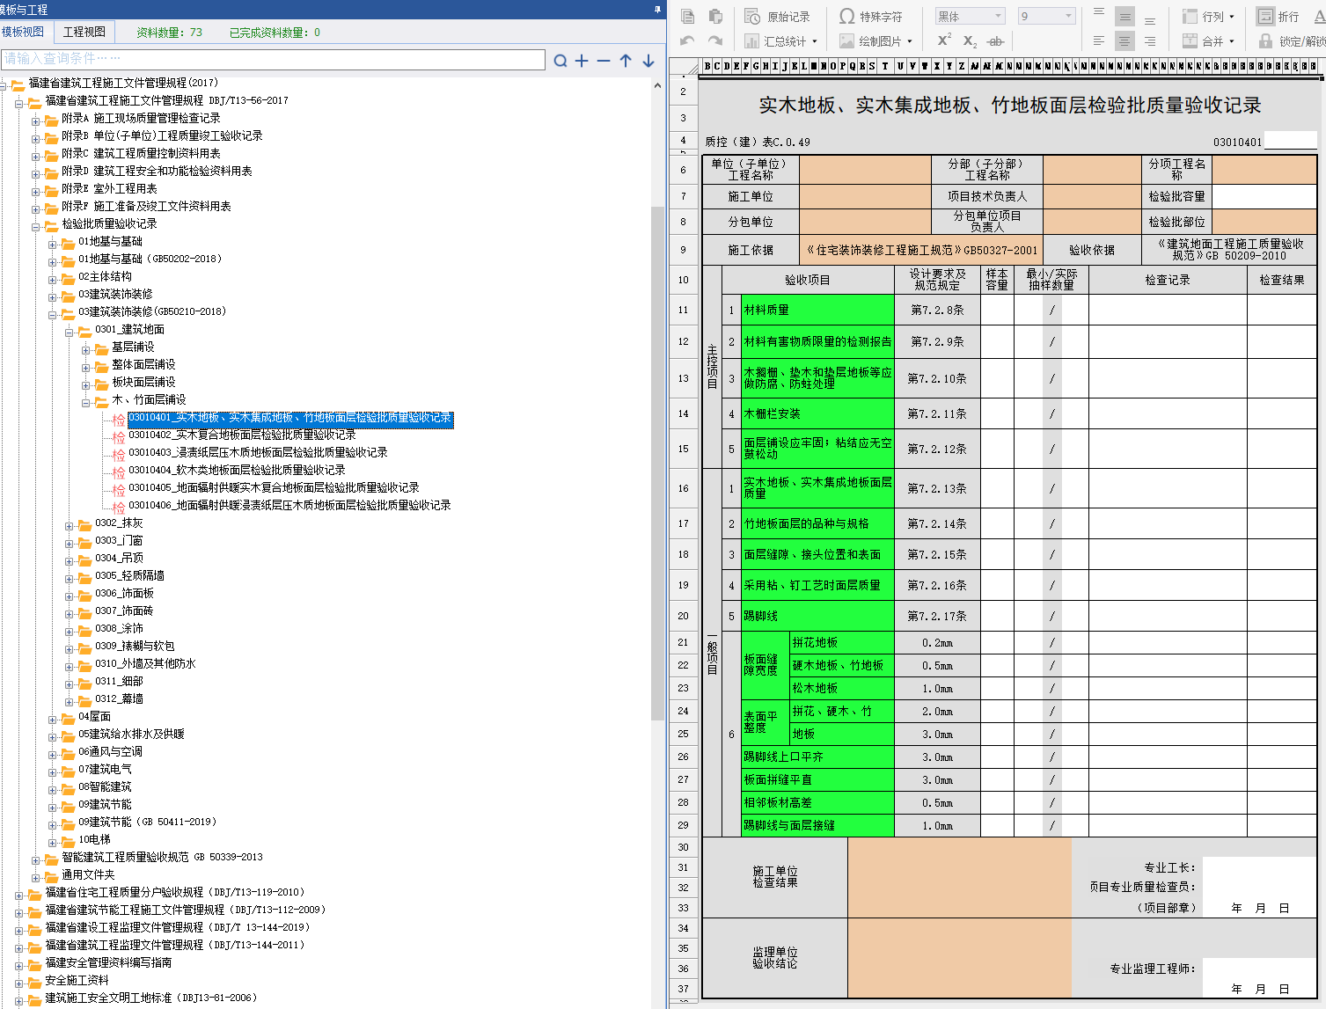Open the 汇总统计 summary statistics menu
Screen dimensions: 1326x1009
[780, 40]
